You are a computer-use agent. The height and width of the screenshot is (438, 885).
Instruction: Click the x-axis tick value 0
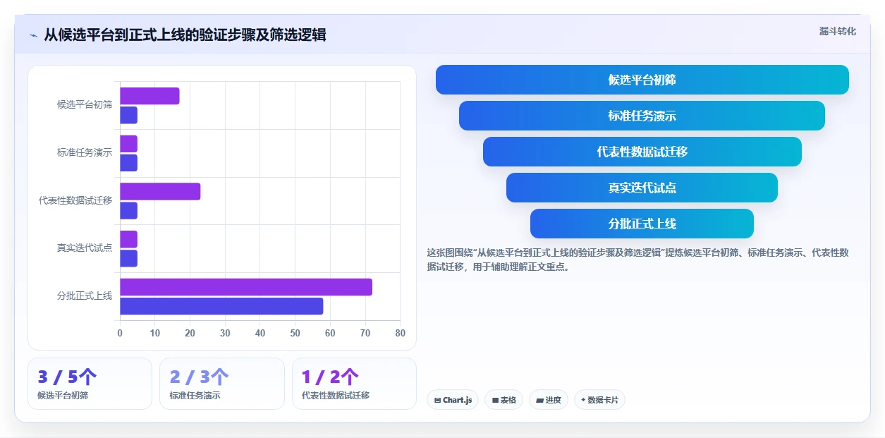[x=120, y=333]
